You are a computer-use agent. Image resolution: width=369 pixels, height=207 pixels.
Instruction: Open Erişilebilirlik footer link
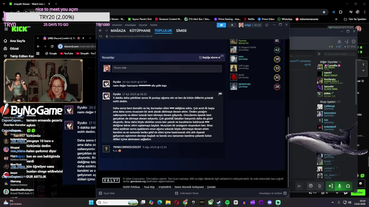pos(165,187)
